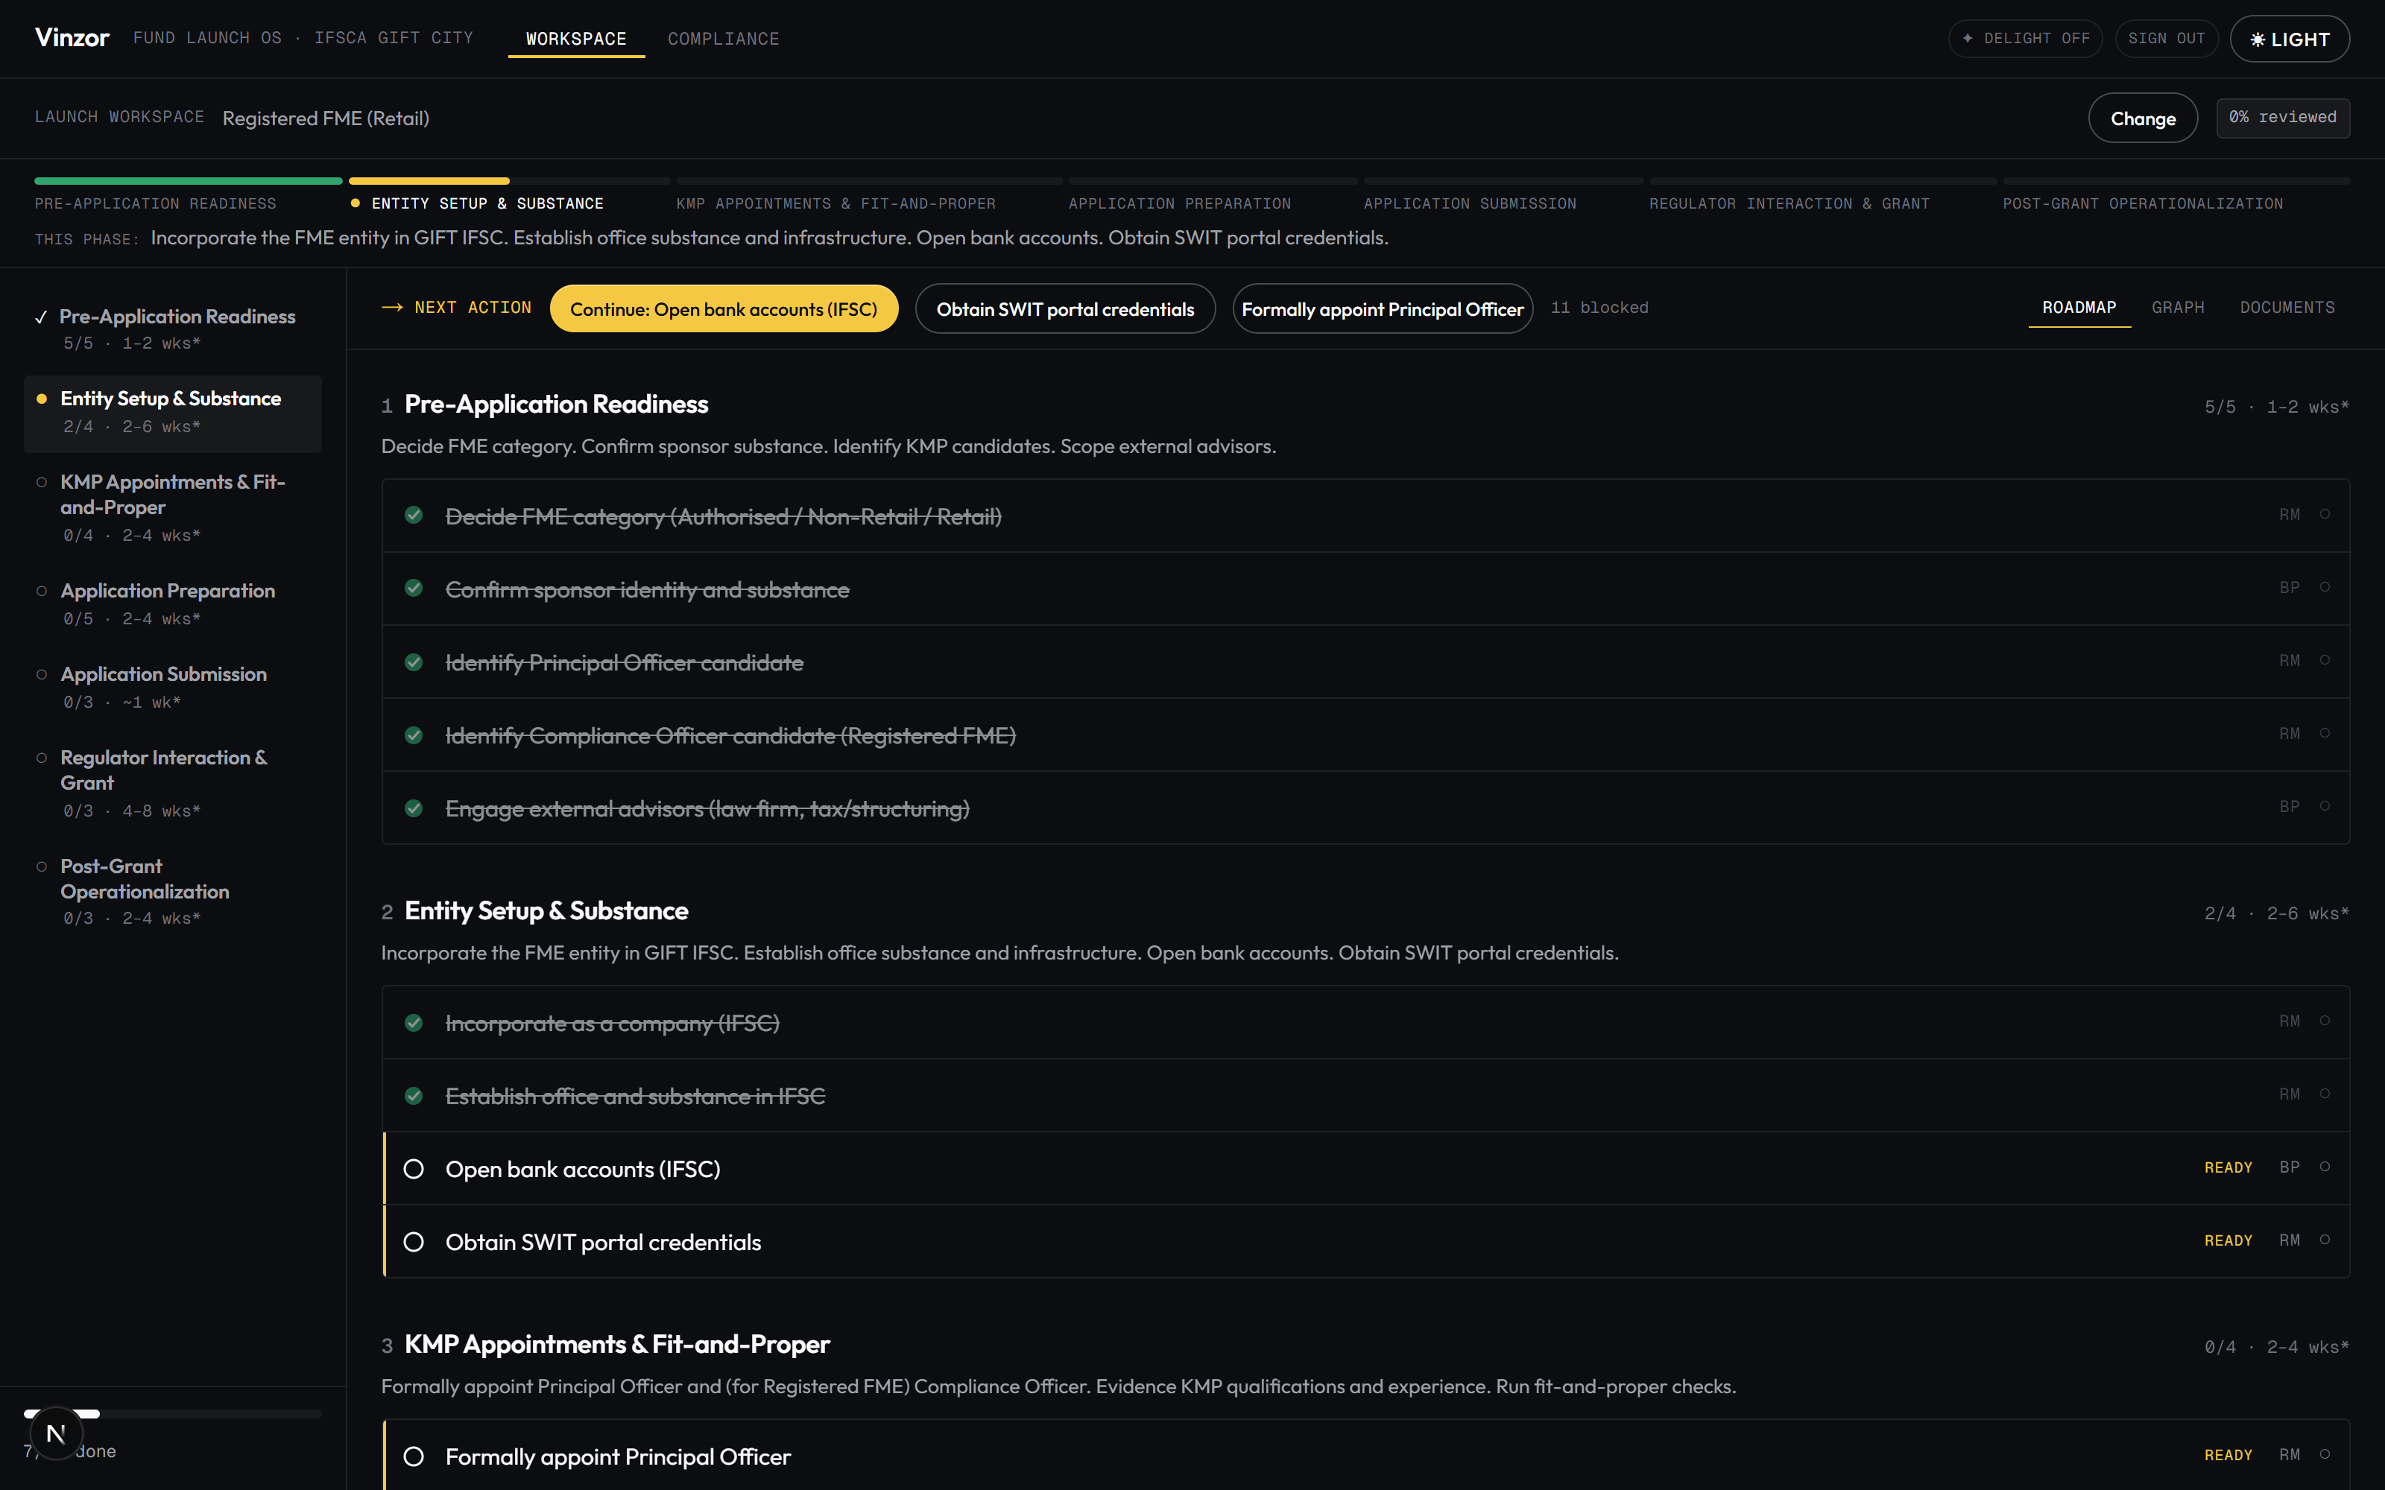Click Obtain SWIT portal credentials pill button
2385x1490 pixels.
pos(1064,308)
